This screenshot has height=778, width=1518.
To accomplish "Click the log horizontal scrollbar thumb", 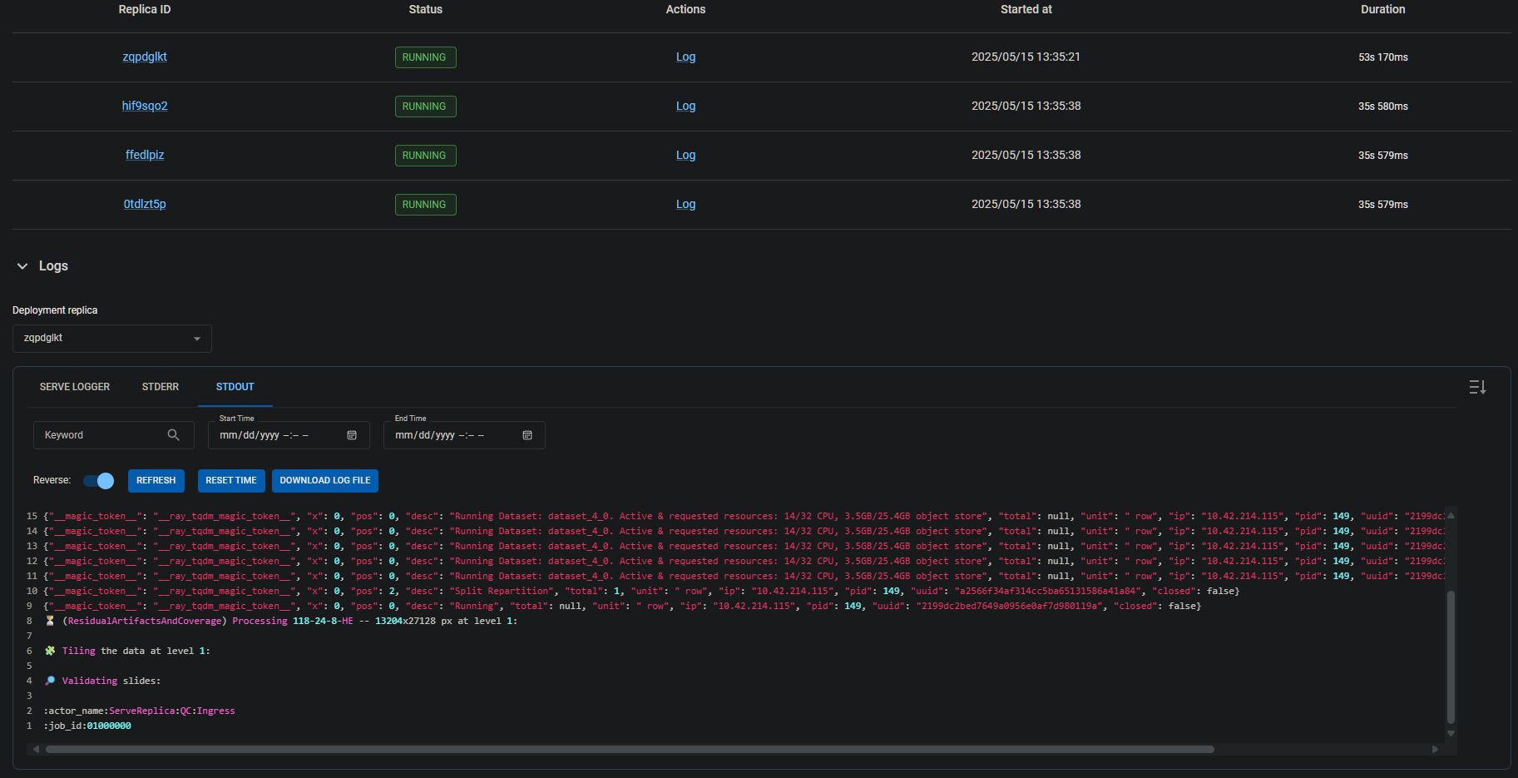I will 630,749.
